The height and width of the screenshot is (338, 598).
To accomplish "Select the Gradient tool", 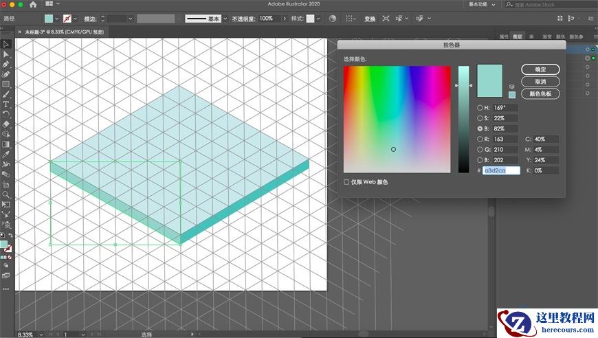I will pos(5,144).
